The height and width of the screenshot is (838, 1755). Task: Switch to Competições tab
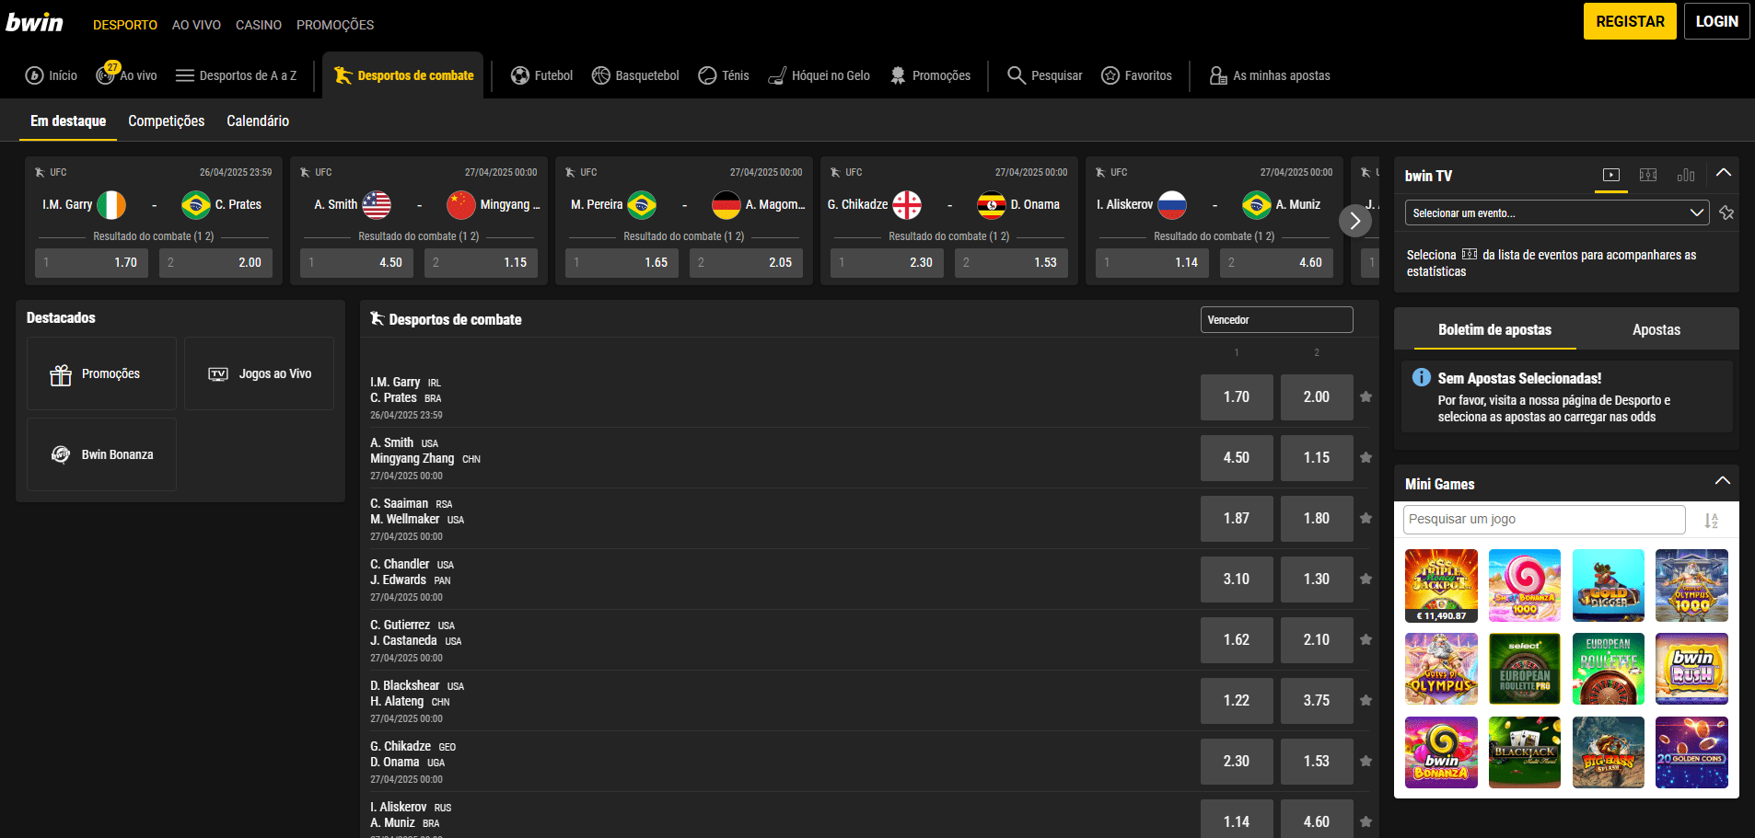(167, 121)
